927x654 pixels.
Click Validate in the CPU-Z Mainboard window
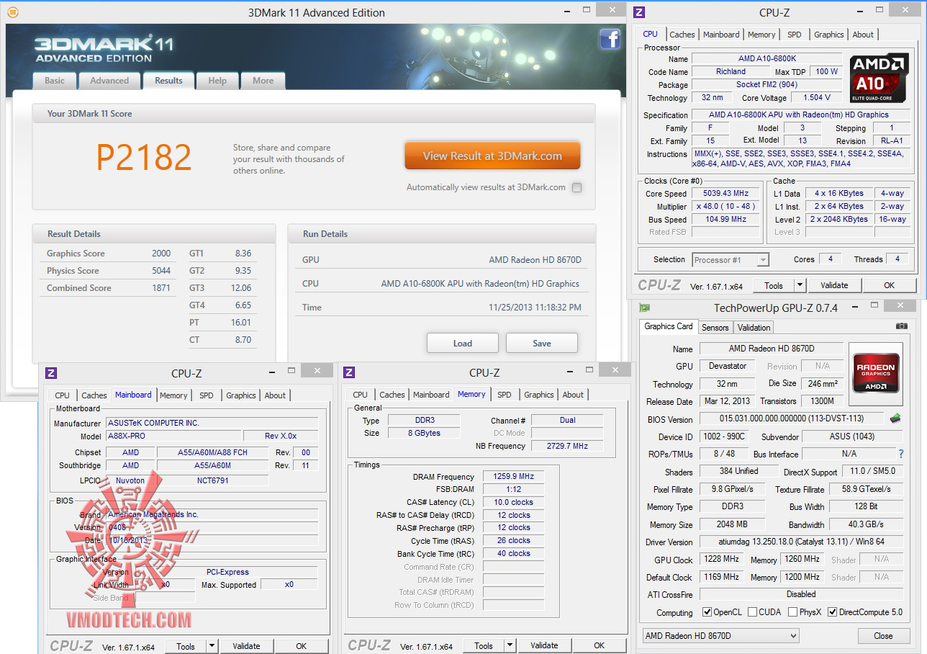(246, 646)
